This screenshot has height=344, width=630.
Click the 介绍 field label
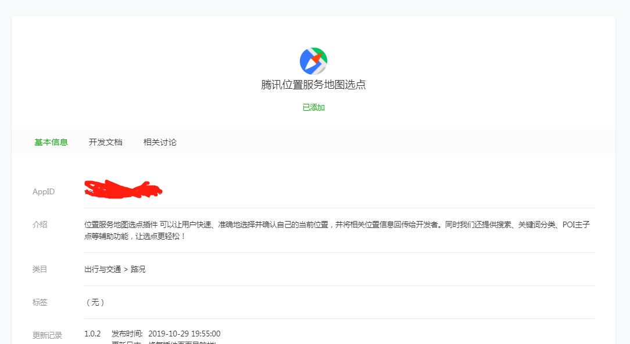click(x=40, y=224)
